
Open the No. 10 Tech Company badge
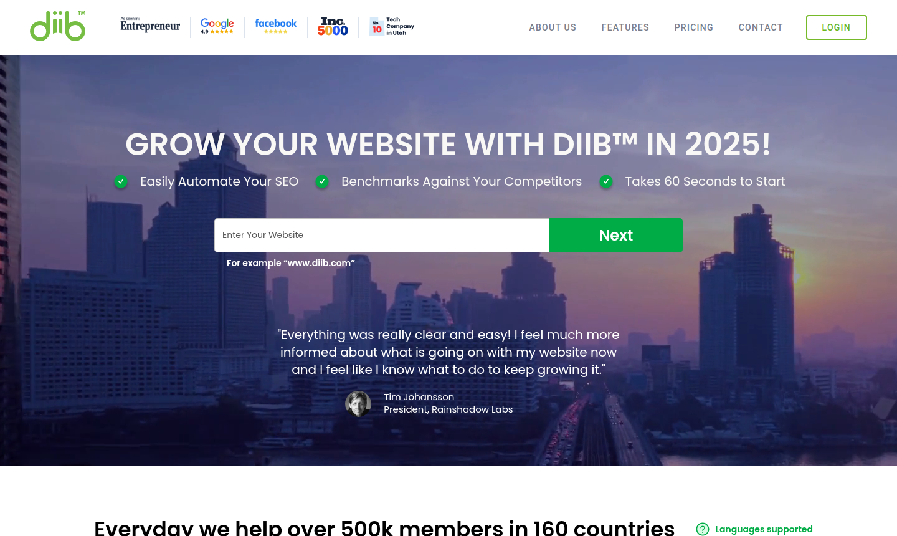392,26
